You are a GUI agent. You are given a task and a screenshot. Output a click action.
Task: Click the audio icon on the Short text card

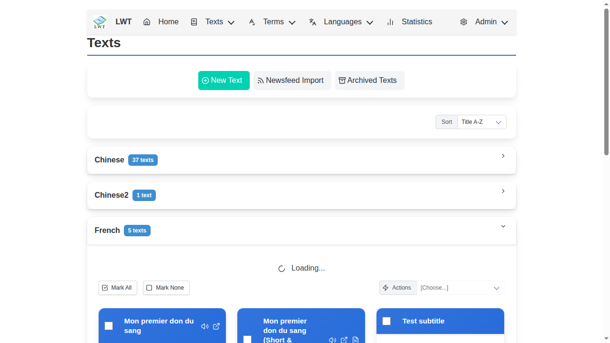point(333,340)
